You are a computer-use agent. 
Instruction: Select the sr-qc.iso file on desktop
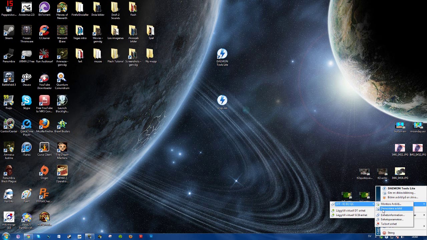(222, 102)
